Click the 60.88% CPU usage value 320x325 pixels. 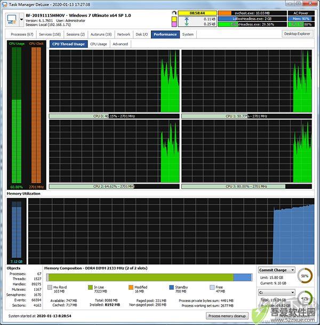pyautogui.click(x=17, y=187)
